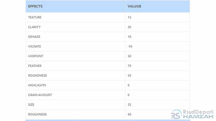Select the MIDPOINT row label
Viewport: 216px width, 121px height.
pyautogui.click(x=36, y=56)
